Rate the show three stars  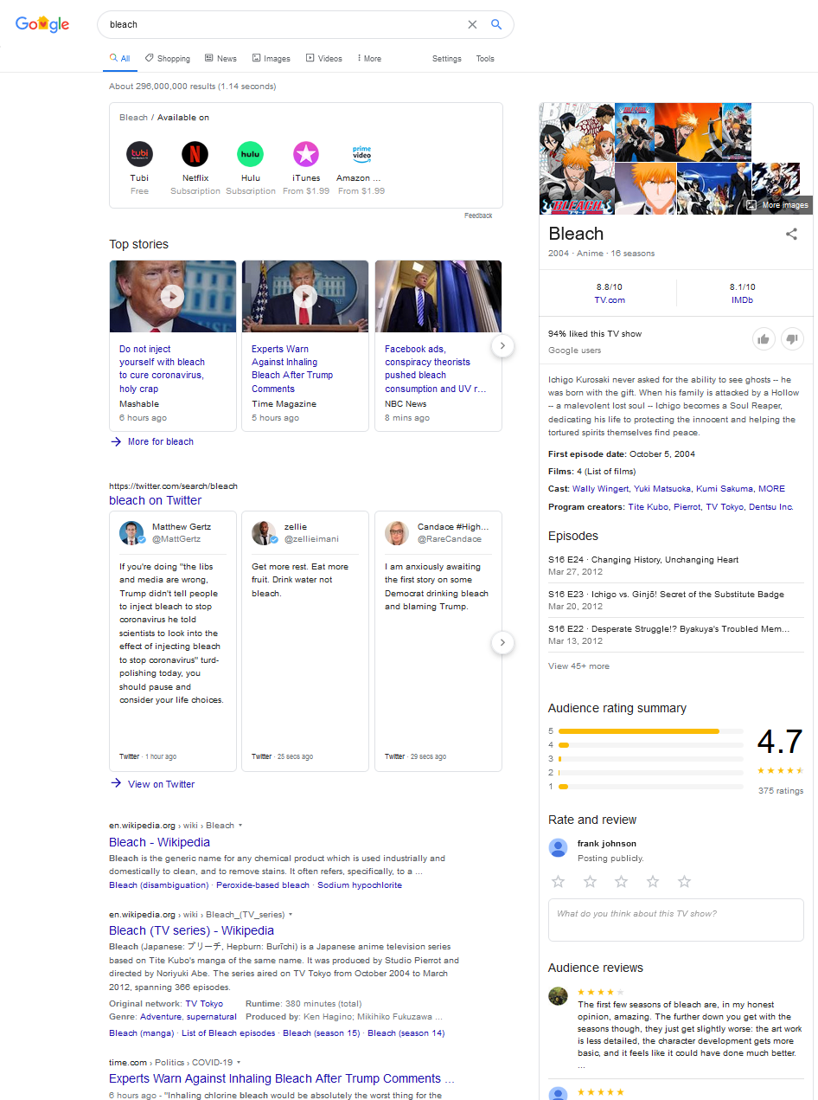[622, 881]
